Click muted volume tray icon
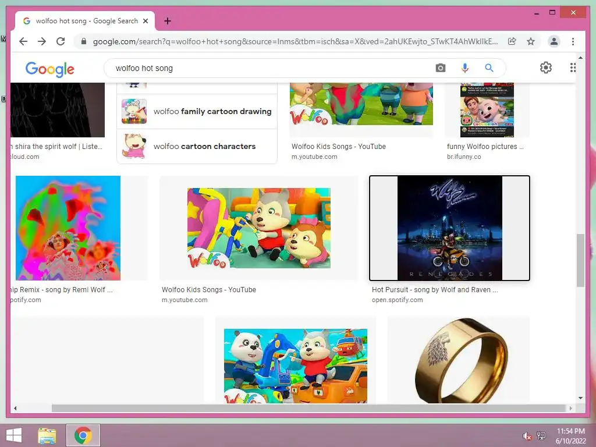 527,436
